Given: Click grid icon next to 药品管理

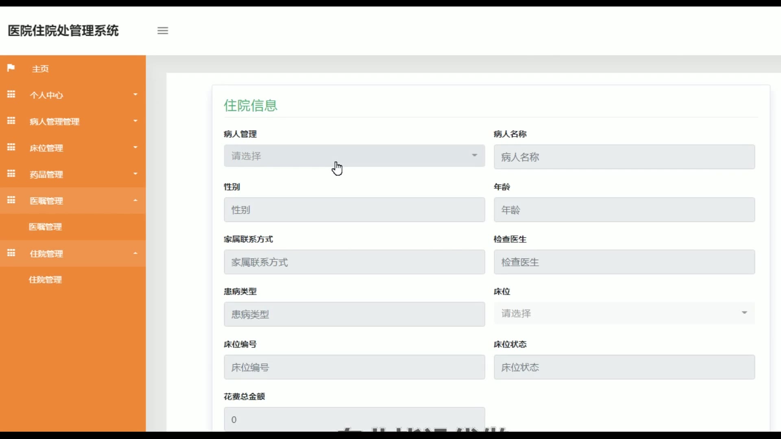Looking at the screenshot, I should [11, 174].
